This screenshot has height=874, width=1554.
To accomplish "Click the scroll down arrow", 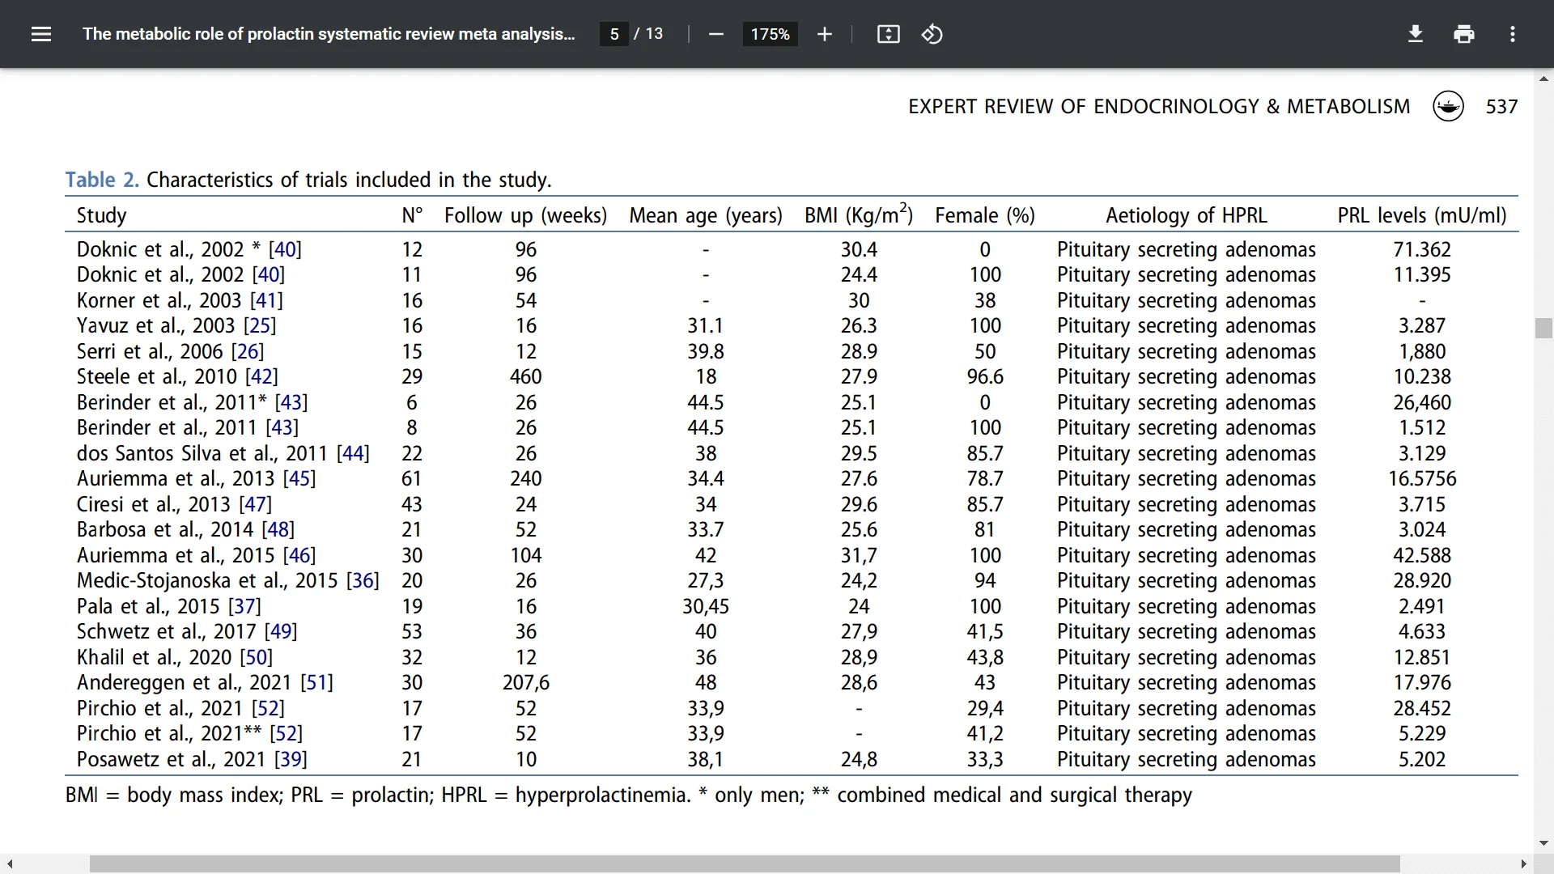I will [x=1543, y=843].
